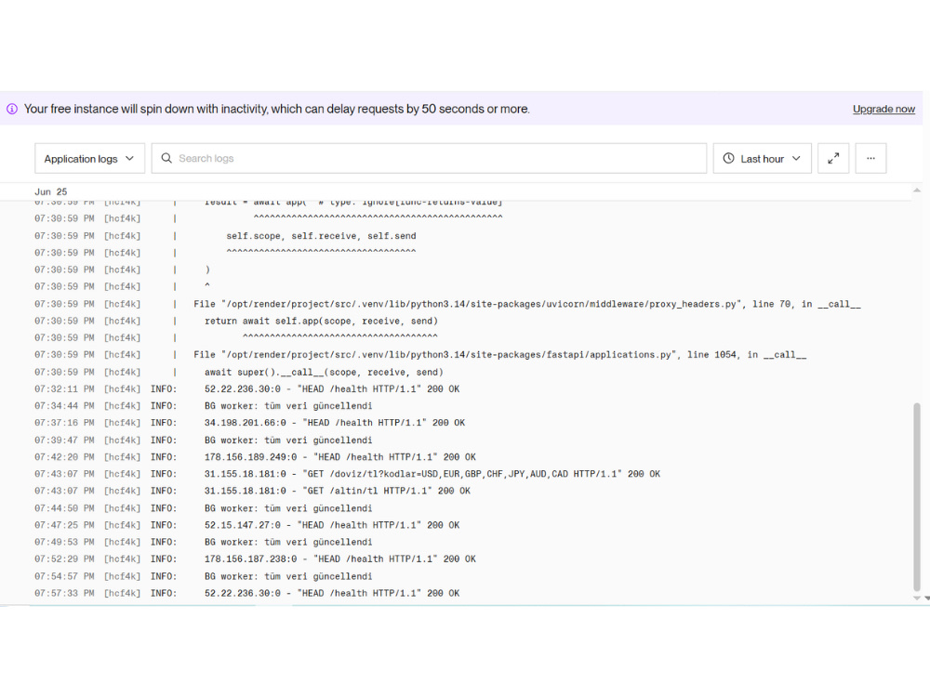Image resolution: width=930 pixels, height=697 pixels.
Task: Click the clock icon beside Last hour
Action: (x=729, y=158)
